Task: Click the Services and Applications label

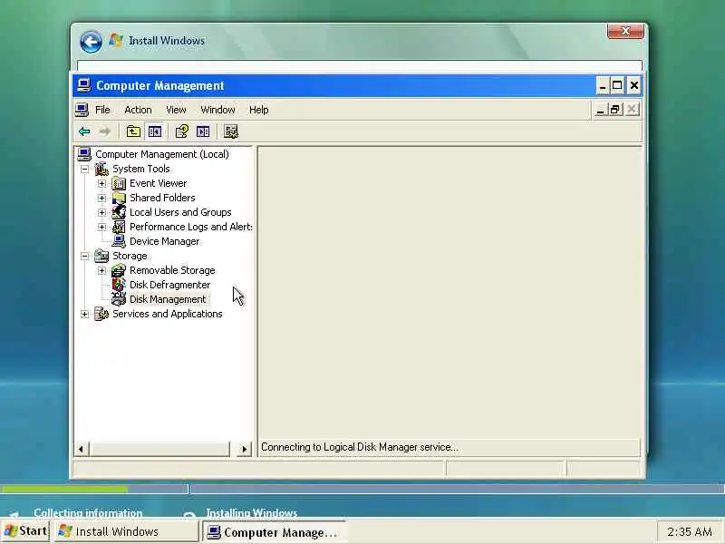Action: click(x=168, y=314)
